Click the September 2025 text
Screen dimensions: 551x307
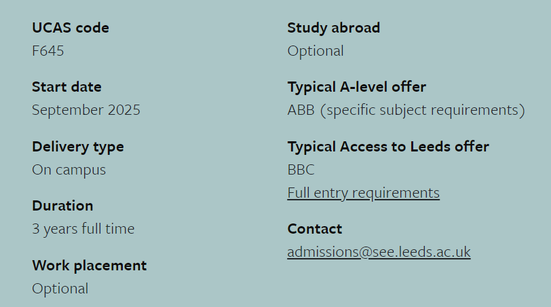point(86,110)
